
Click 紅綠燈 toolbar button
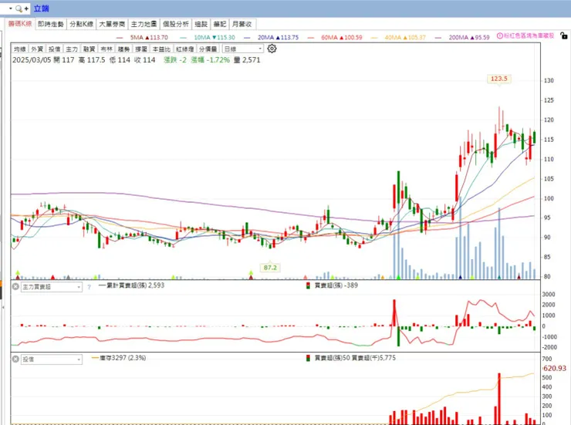tap(184, 49)
